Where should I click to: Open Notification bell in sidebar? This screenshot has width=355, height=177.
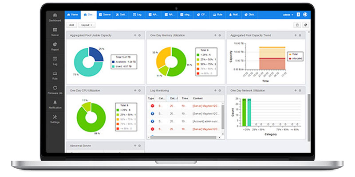(x=55, y=102)
